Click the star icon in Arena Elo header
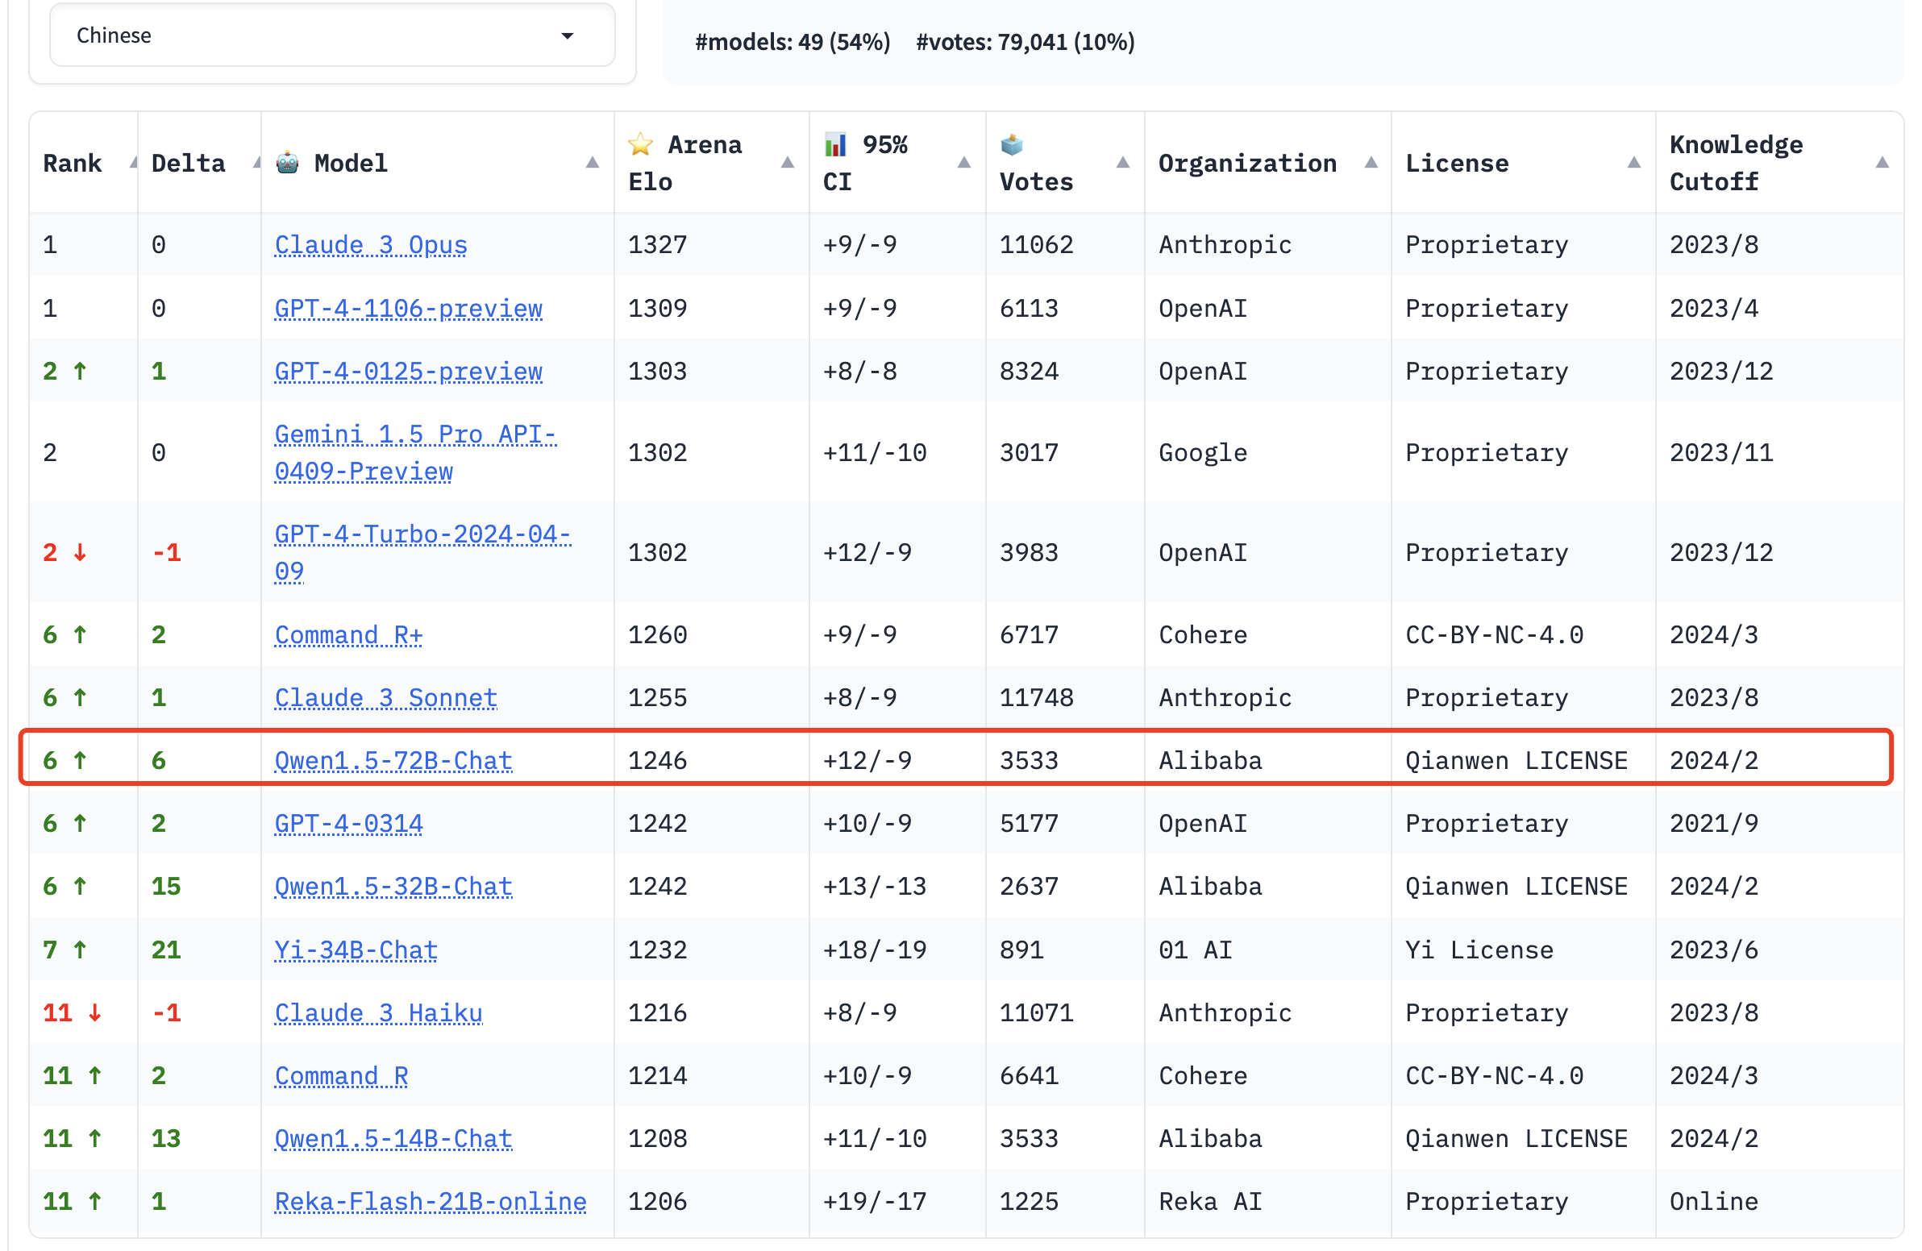Viewport: 1922px width, 1251px height. coord(640,144)
